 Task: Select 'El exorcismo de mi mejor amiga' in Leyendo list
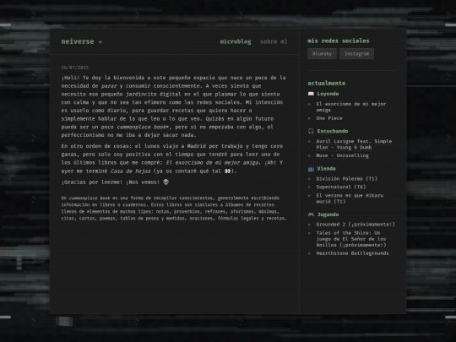coord(351,107)
